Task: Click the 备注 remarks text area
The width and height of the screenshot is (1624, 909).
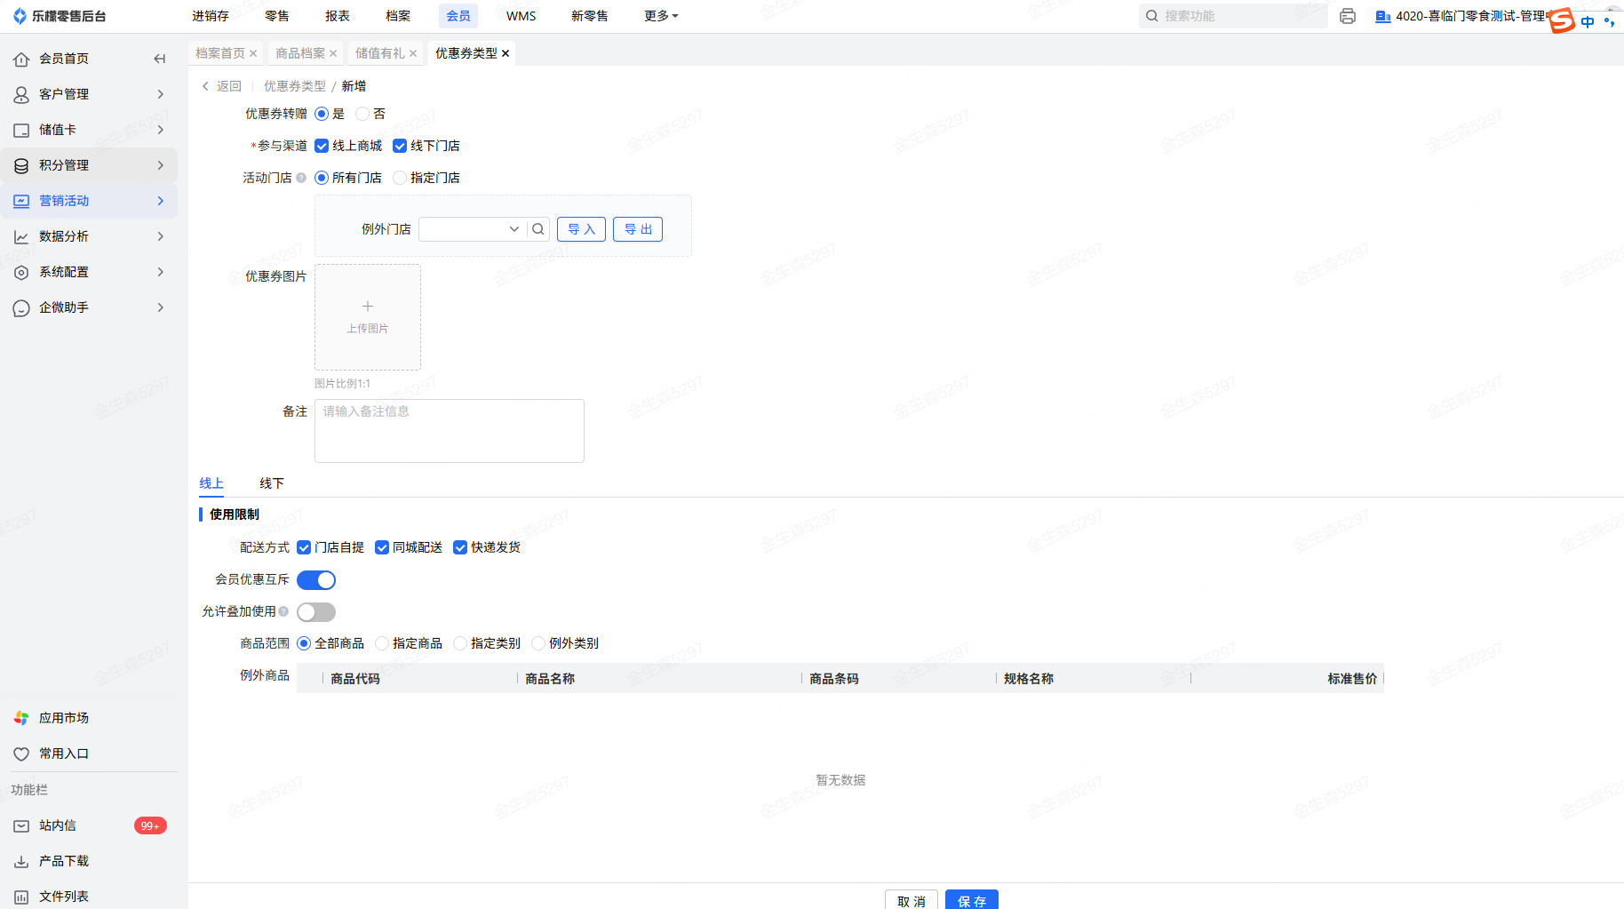Action: 449,431
